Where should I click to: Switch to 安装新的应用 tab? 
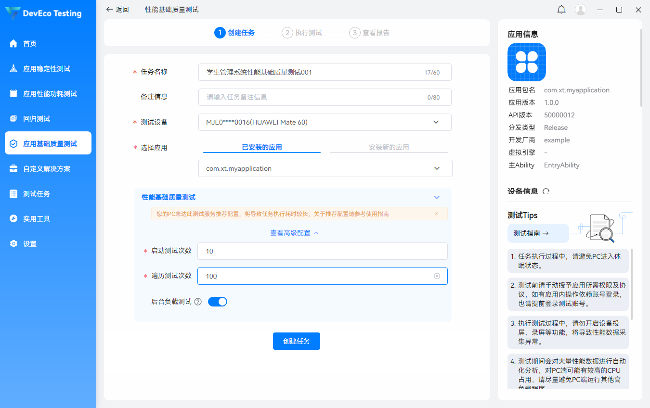click(x=389, y=147)
